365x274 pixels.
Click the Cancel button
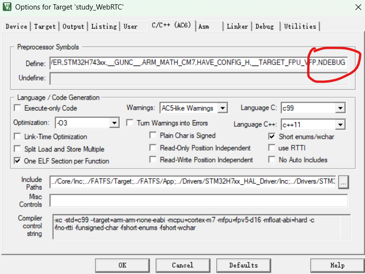(x=183, y=265)
